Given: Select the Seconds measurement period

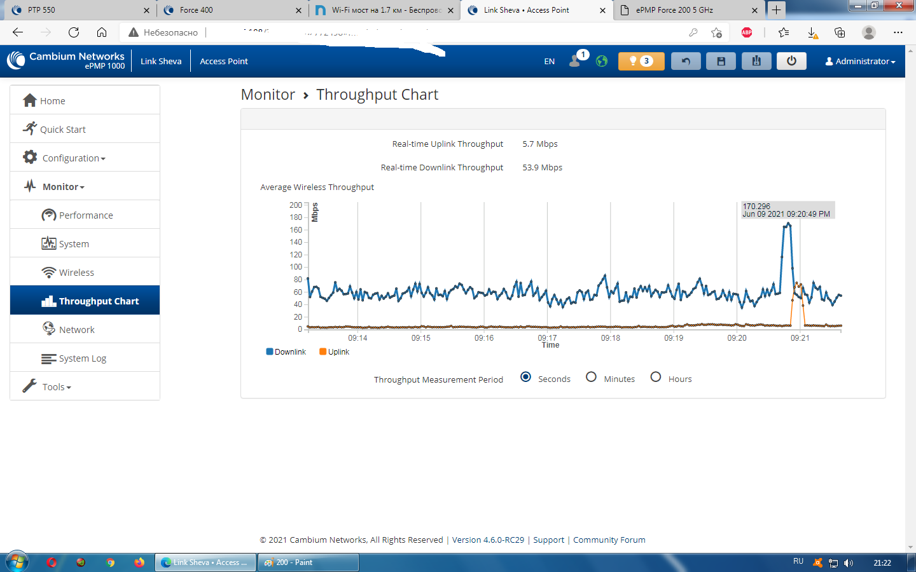Looking at the screenshot, I should point(526,377).
